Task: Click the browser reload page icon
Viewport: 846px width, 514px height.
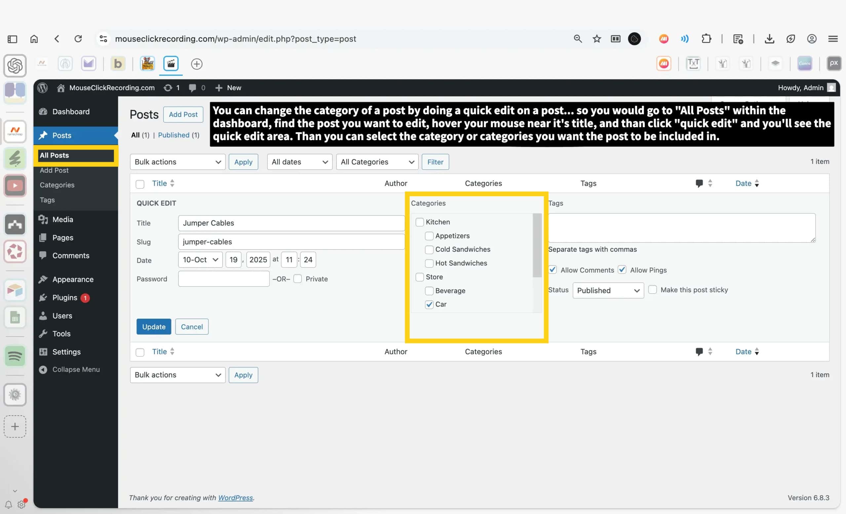Action: (78, 39)
